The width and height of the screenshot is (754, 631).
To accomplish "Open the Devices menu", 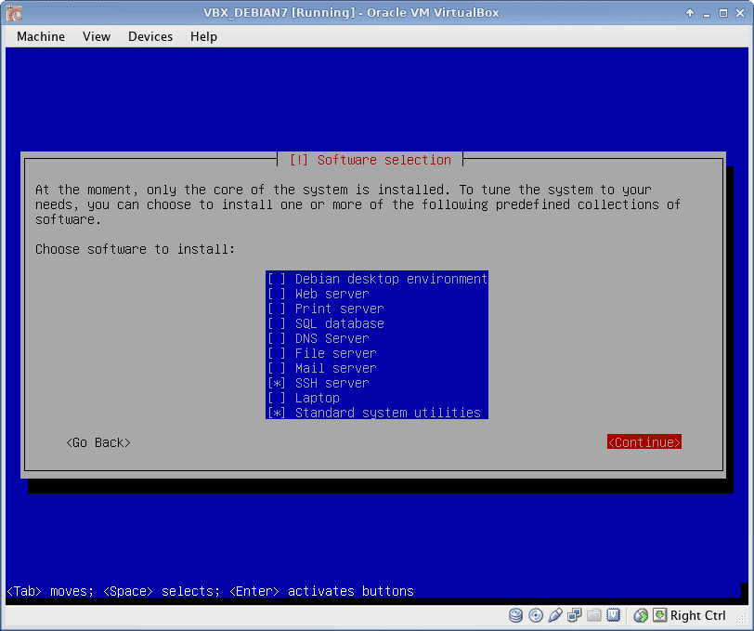I will pyautogui.click(x=150, y=36).
